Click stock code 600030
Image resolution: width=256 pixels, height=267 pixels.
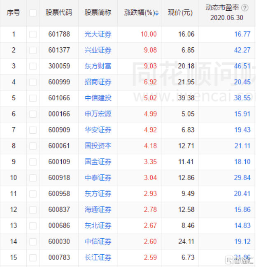(59, 241)
